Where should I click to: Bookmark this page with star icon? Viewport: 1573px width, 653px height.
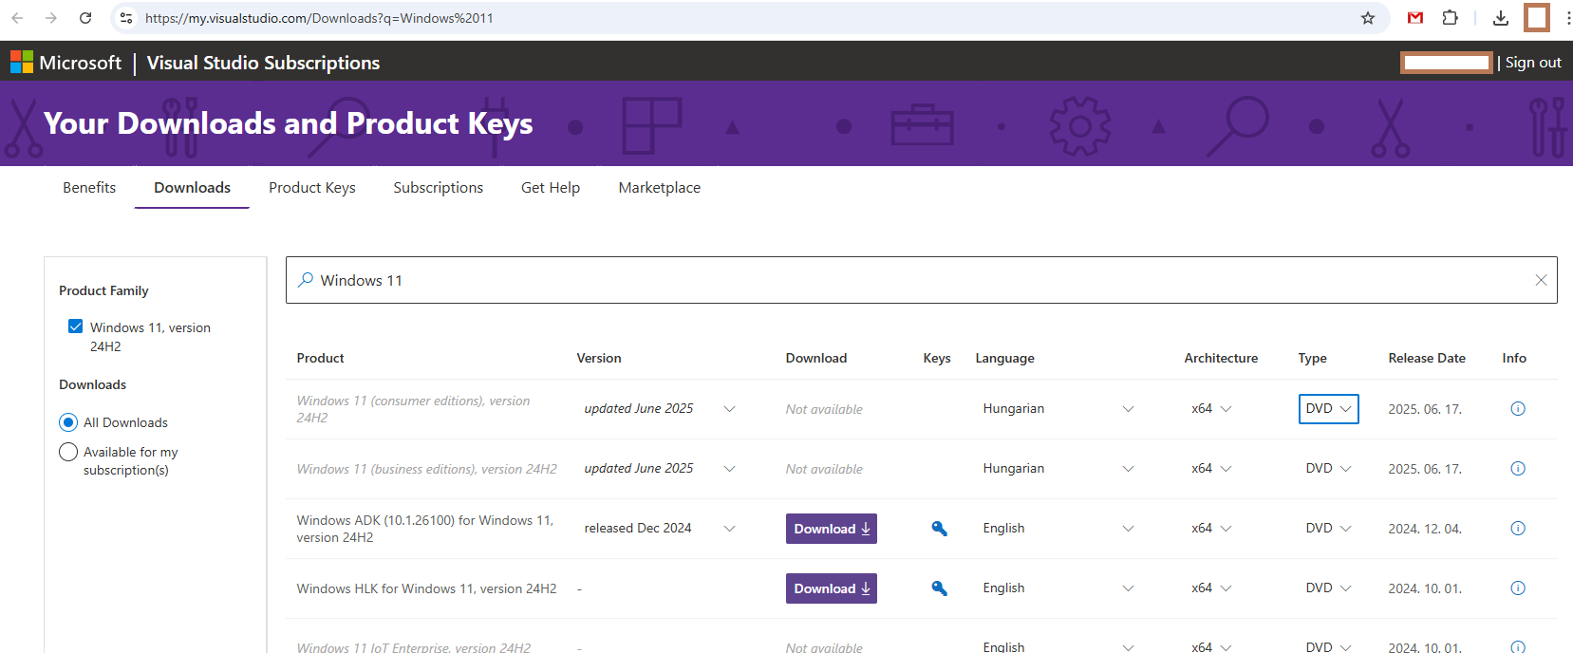(x=1368, y=18)
